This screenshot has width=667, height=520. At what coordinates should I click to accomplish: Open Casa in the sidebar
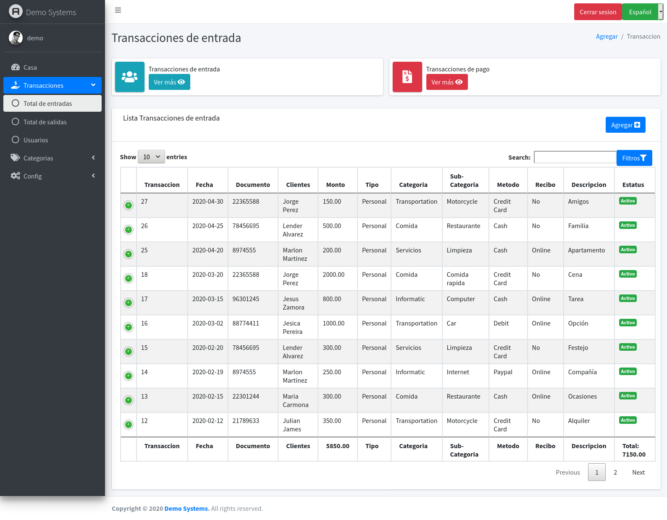(30, 68)
